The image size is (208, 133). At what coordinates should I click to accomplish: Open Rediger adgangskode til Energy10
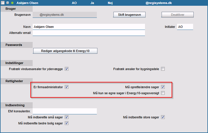click(65, 51)
